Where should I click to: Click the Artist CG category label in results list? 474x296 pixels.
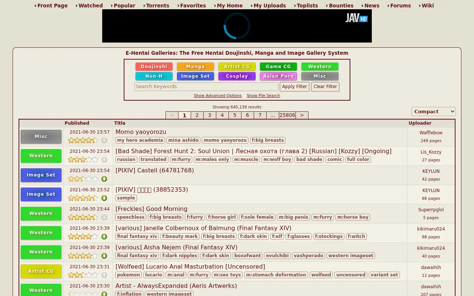tap(41, 271)
